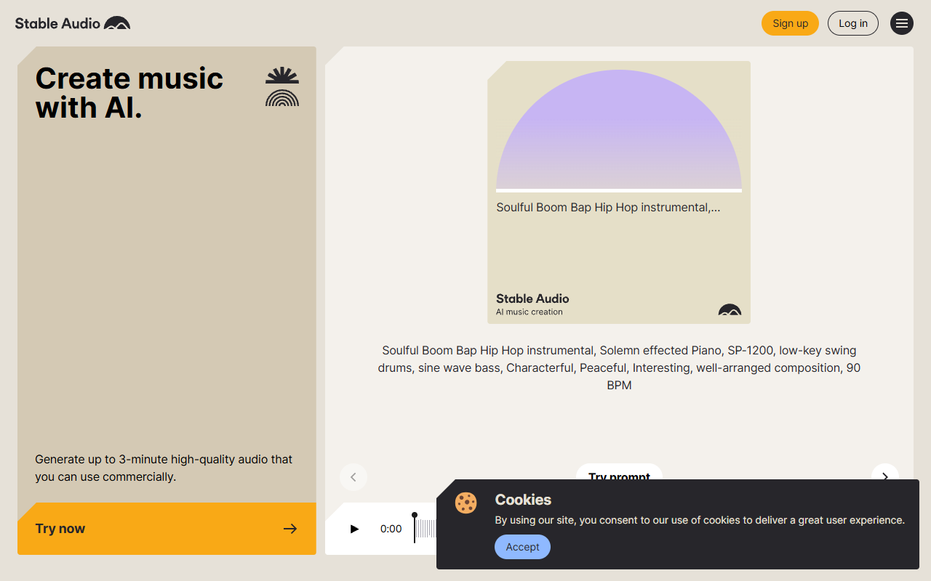Click the cookie consent message text
The width and height of the screenshot is (931, 581).
click(x=700, y=520)
